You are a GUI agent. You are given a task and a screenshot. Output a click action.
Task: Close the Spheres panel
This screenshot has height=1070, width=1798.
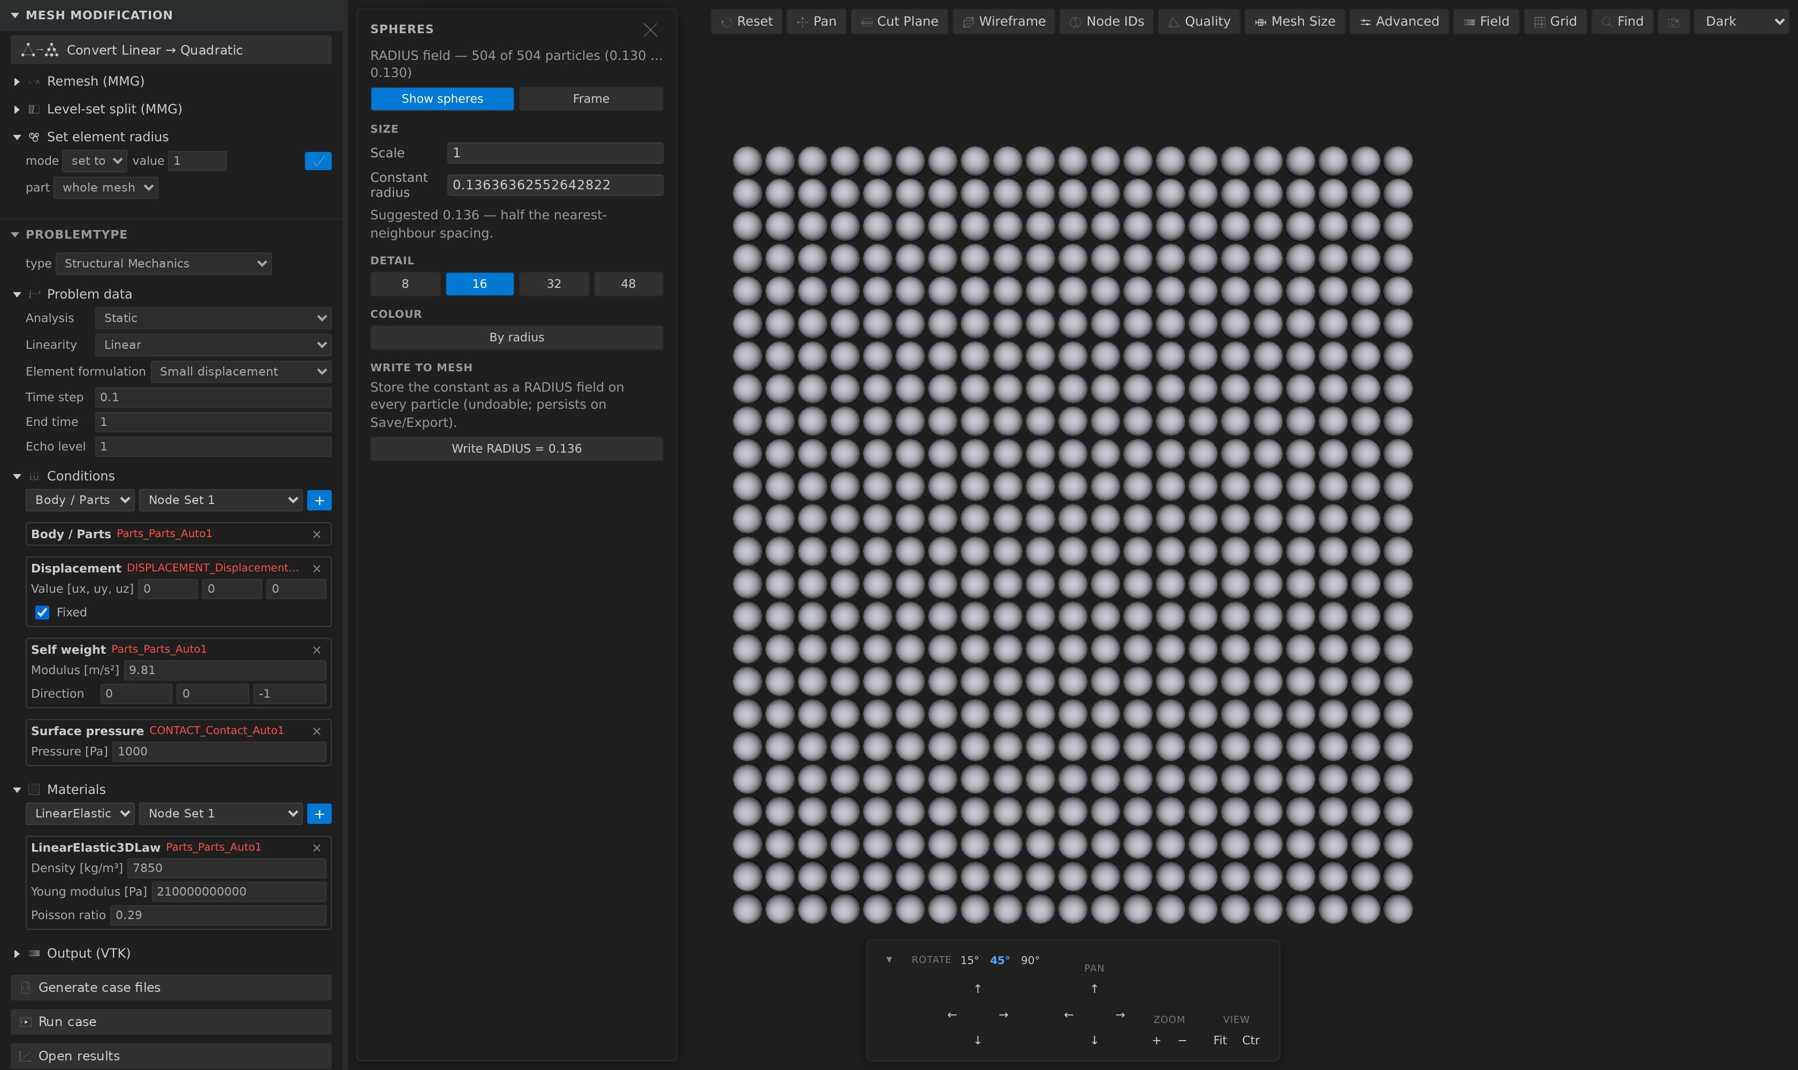tap(650, 29)
